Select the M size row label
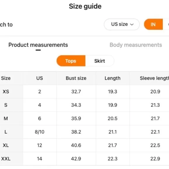This screenshot has width=169, height=169. click(x=6, y=119)
